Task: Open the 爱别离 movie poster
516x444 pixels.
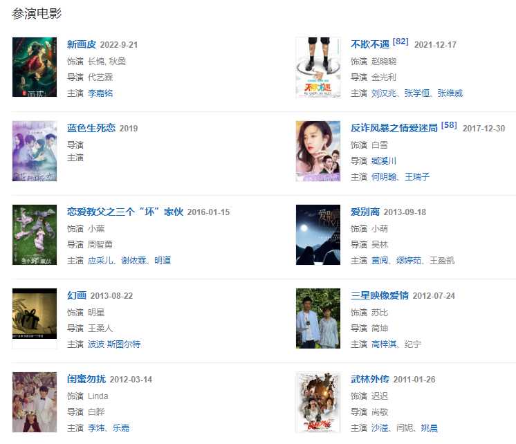Action: (x=318, y=234)
